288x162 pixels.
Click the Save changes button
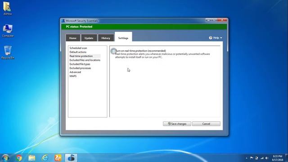(x=177, y=124)
